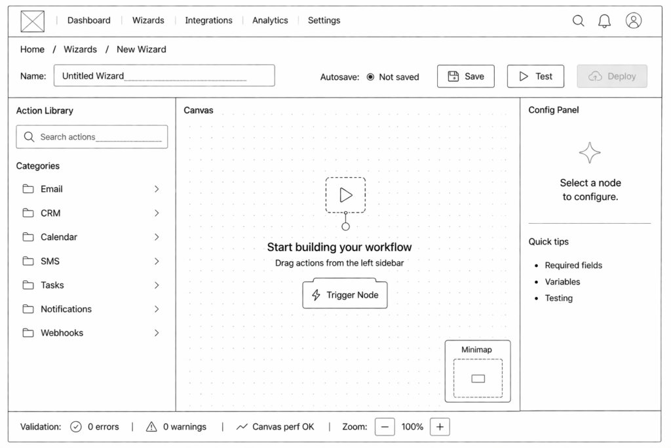Click the play trigger placeholder on canvas
This screenshot has height=448, width=671.
click(x=345, y=195)
